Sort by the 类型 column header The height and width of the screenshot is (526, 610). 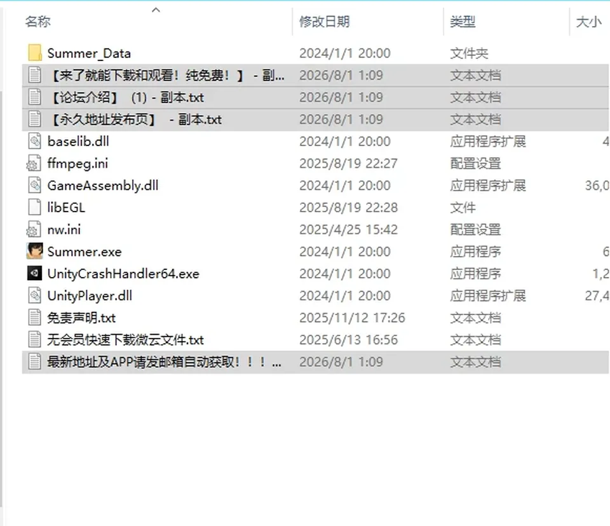463,22
